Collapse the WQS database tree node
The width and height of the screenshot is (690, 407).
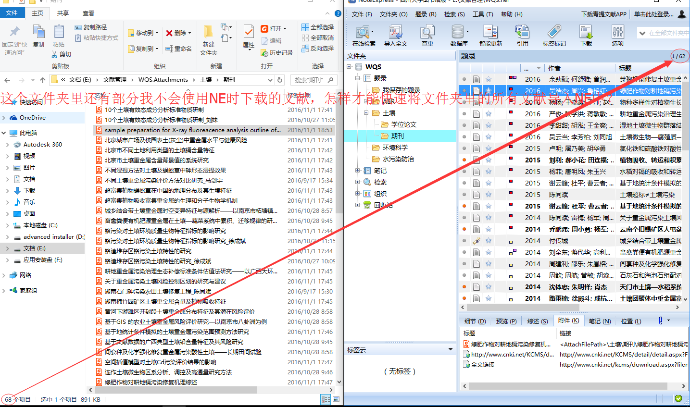(349, 67)
